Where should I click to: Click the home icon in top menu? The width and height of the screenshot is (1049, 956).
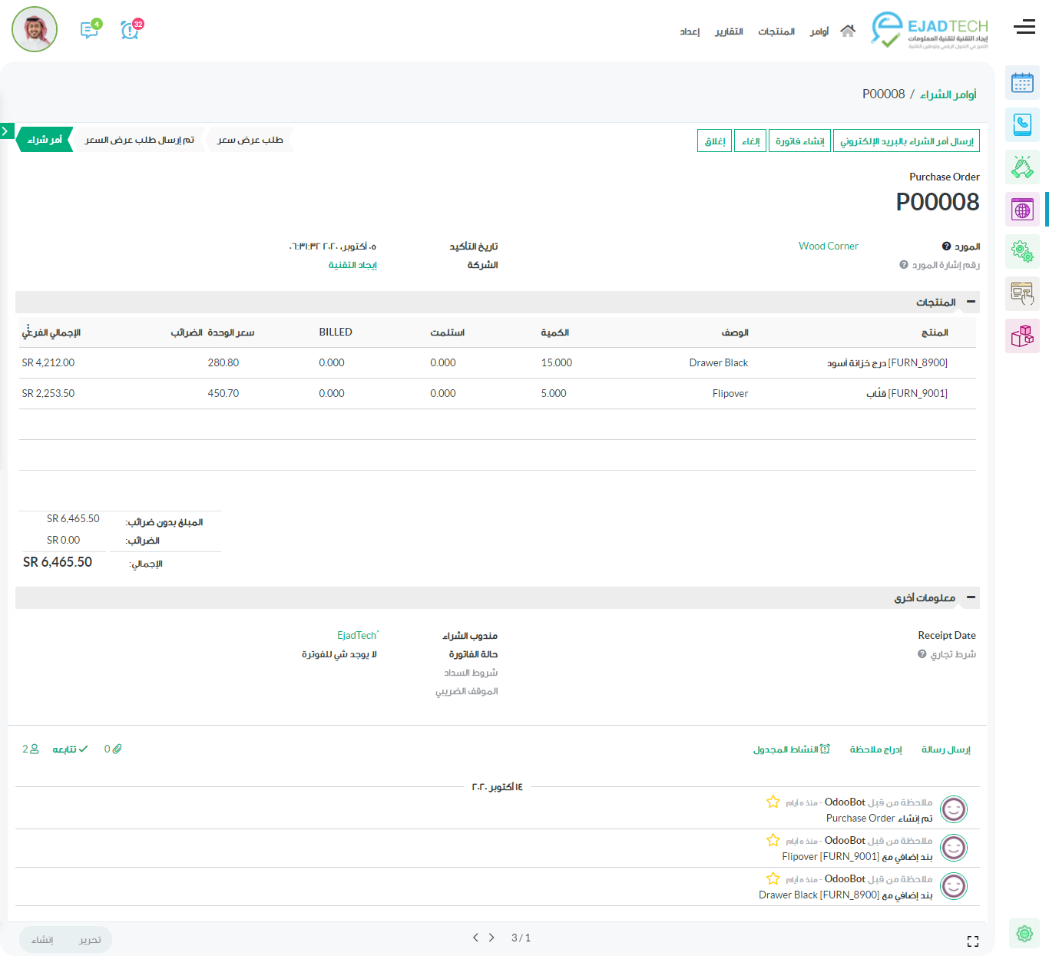click(x=847, y=31)
